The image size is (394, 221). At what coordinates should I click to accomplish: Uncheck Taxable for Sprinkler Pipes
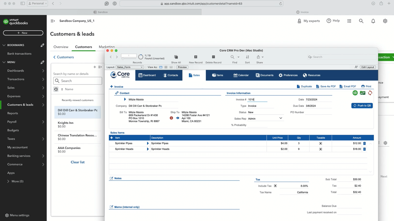320,143
